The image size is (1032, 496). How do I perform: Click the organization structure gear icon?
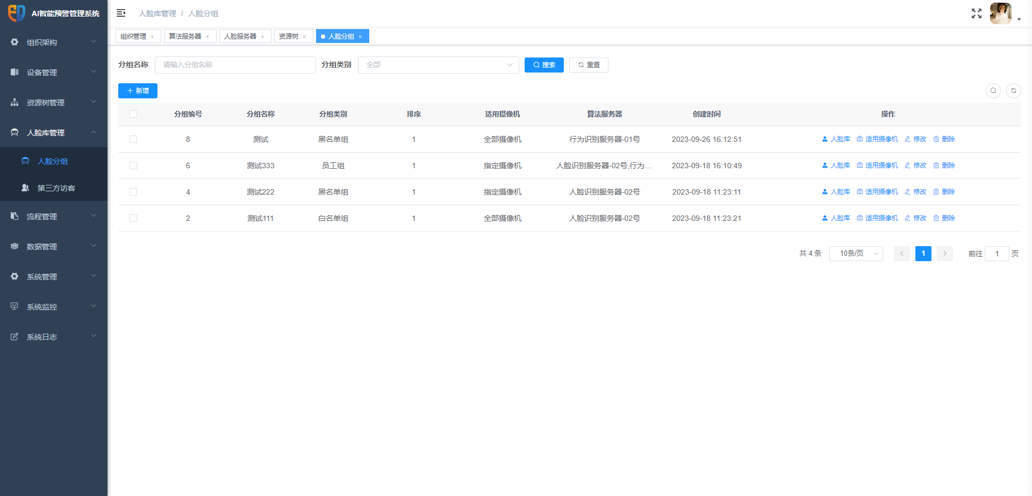pos(15,42)
